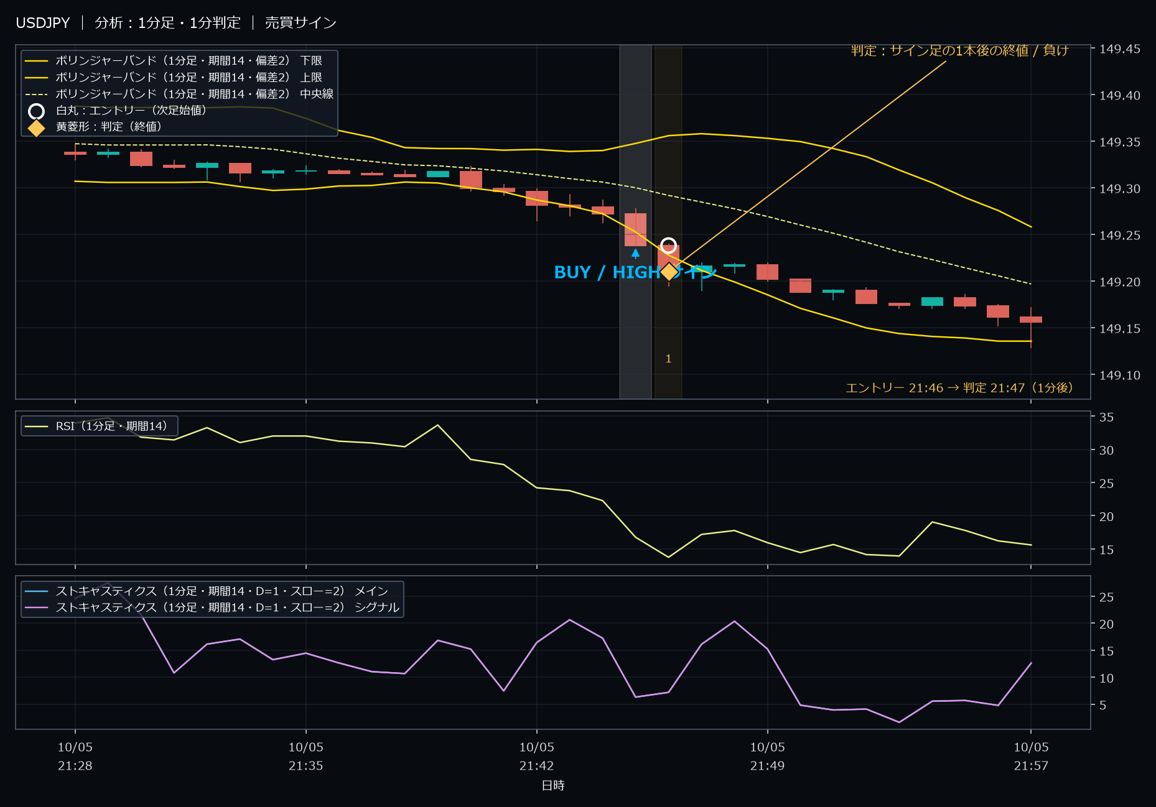Click the Stochastics シグナル legend entry
The image size is (1156, 807).
point(212,607)
